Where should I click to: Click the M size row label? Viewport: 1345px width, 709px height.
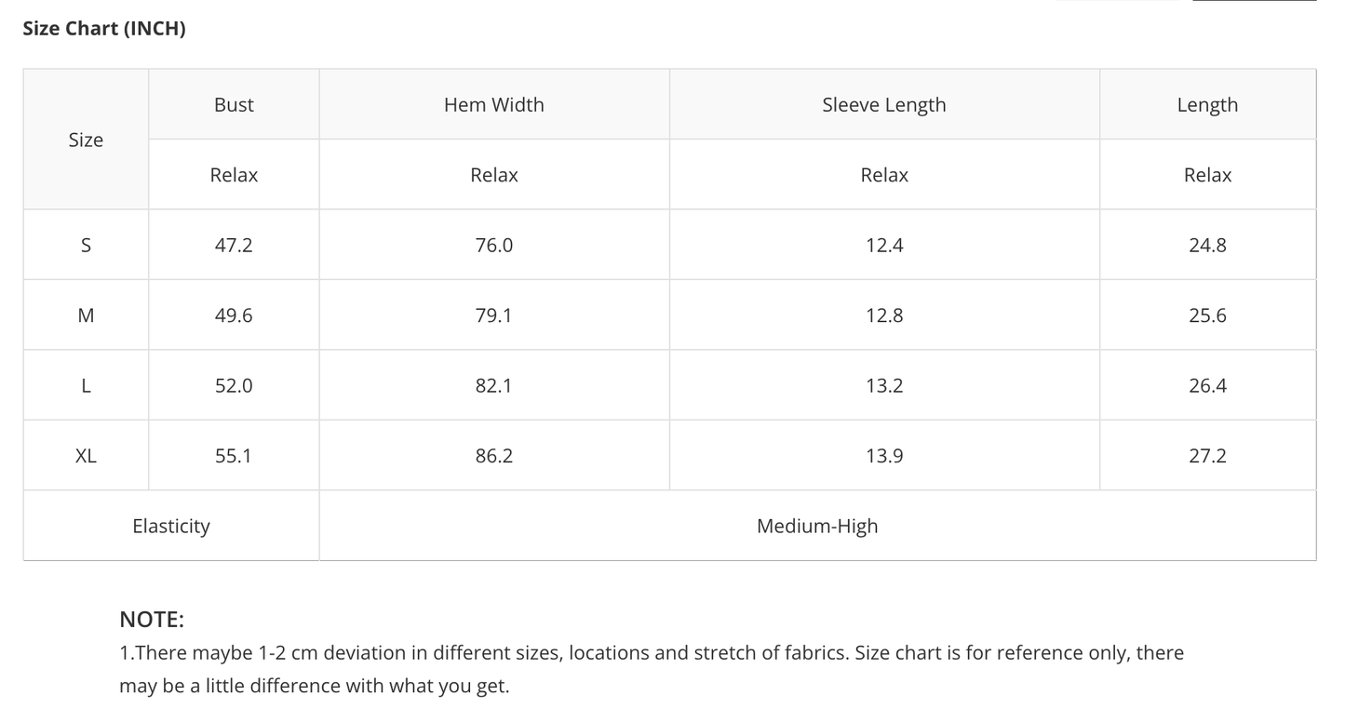(x=86, y=315)
